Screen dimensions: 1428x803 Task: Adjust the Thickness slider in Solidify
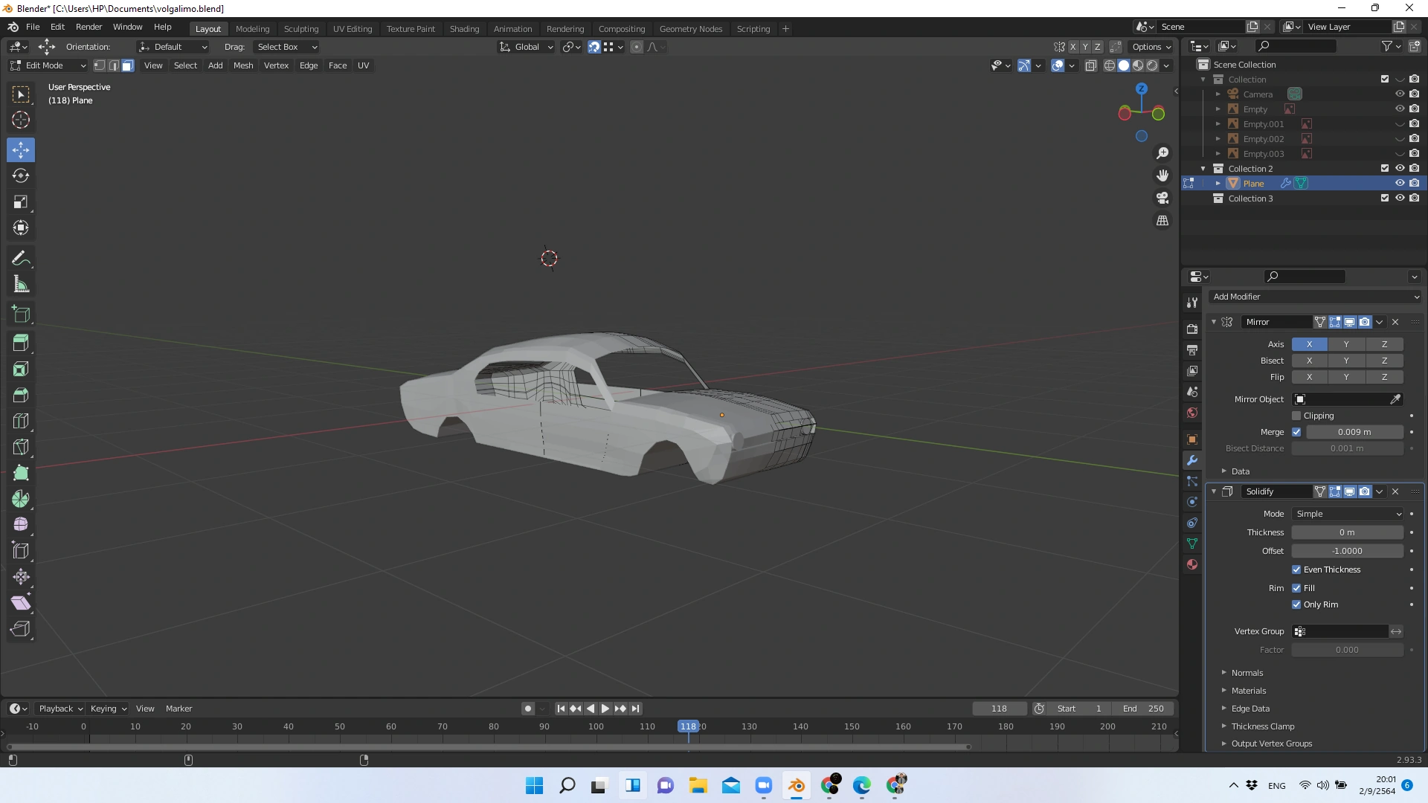1348,532
